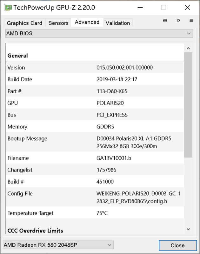The image size is (200, 254).
Task: Click the Config File row label
Action: click(x=20, y=193)
